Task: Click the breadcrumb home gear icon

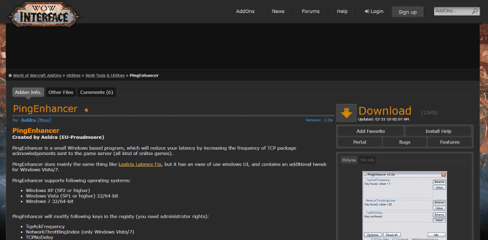Action: [x=10, y=75]
